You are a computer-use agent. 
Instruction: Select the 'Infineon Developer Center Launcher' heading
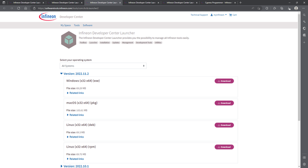(107, 33)
